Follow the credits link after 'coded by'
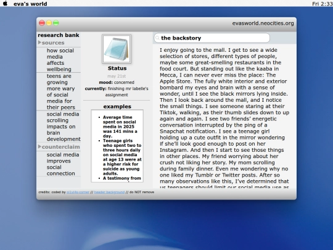The height and width of the screenshot is (250, 333). (78, 192)
